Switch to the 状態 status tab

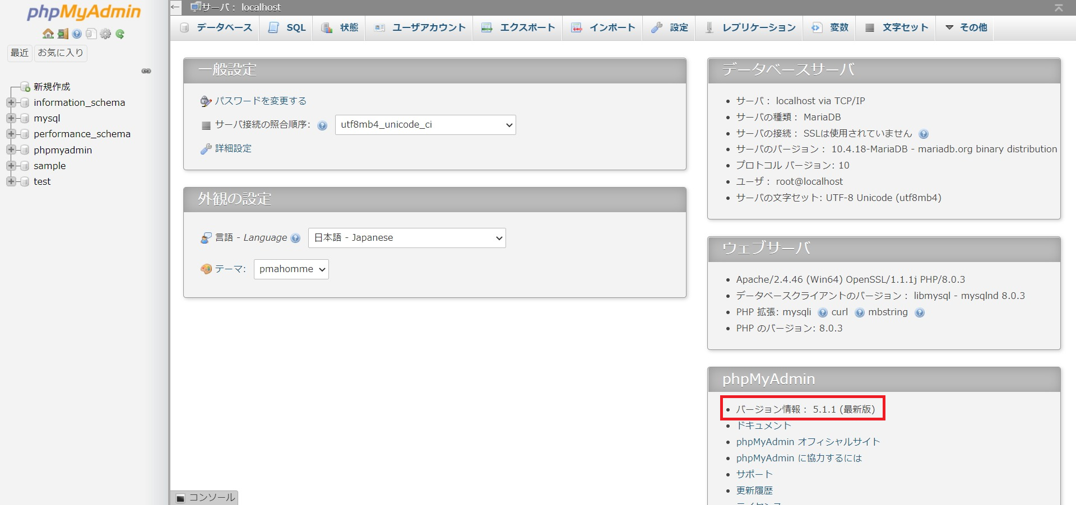pos(340,27)
